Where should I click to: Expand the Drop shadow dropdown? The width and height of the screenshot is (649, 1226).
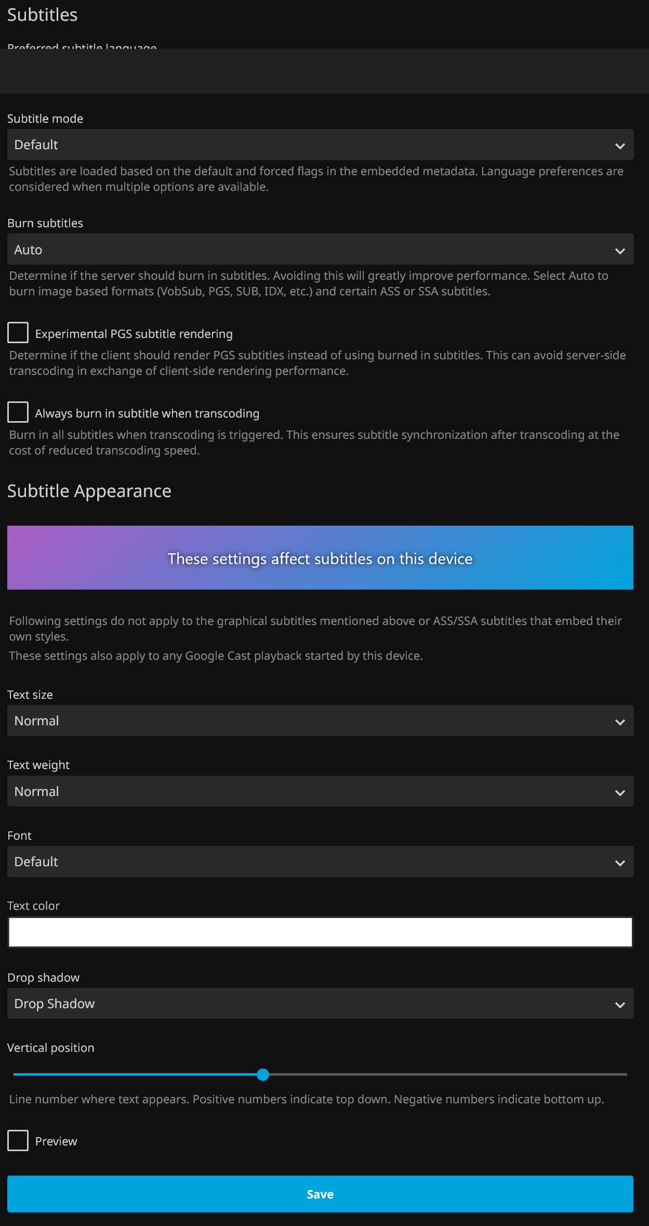coord(312,1003)
